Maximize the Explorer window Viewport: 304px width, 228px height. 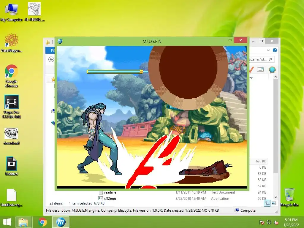261,41
